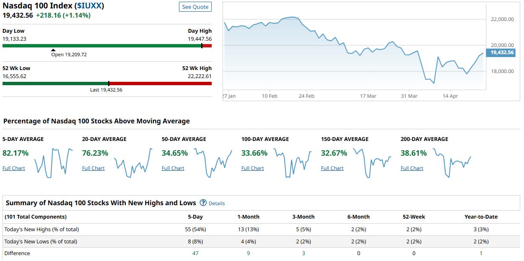The image size is (524, 261).
Task: Select the 1-Month column header
Action: coord(248,217)
